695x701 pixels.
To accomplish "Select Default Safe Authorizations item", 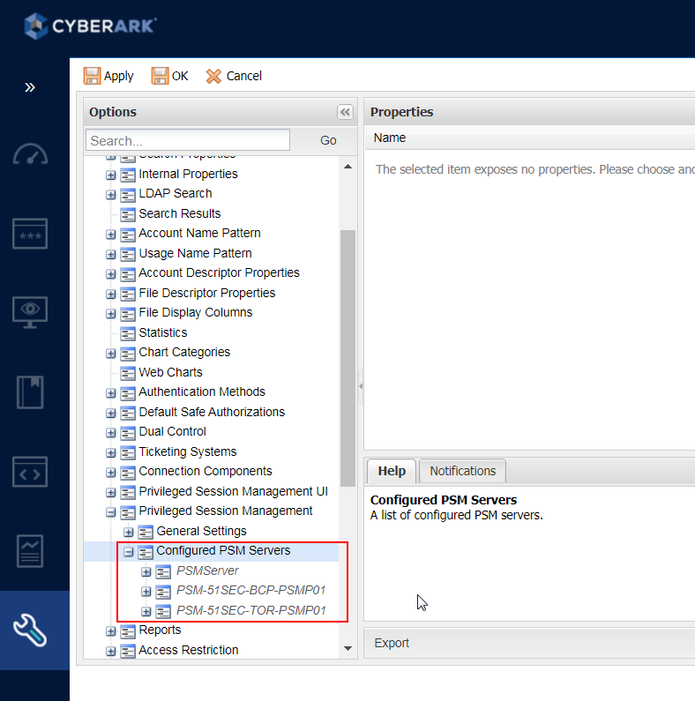I will pos(212,412).
